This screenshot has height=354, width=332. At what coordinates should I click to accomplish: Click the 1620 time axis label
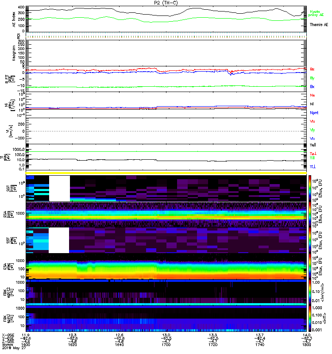pos(72,345)
